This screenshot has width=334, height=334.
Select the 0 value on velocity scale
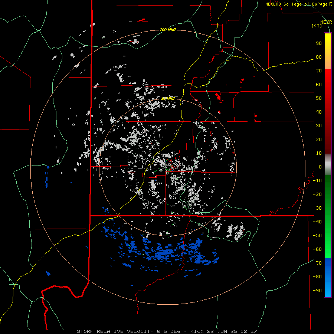coord(320,167)
